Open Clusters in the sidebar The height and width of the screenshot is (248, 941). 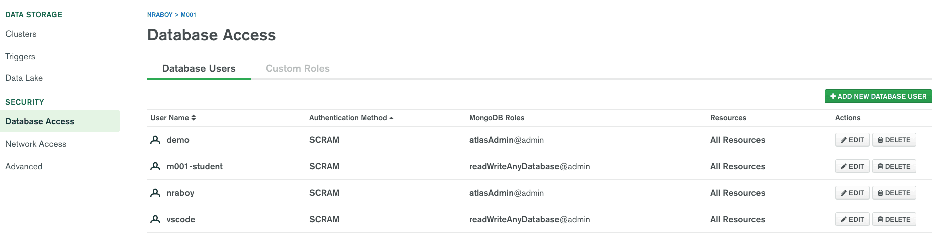point(21,34)
